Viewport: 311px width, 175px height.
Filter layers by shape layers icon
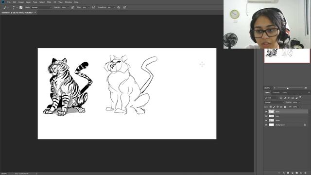[x=293, y=98]
